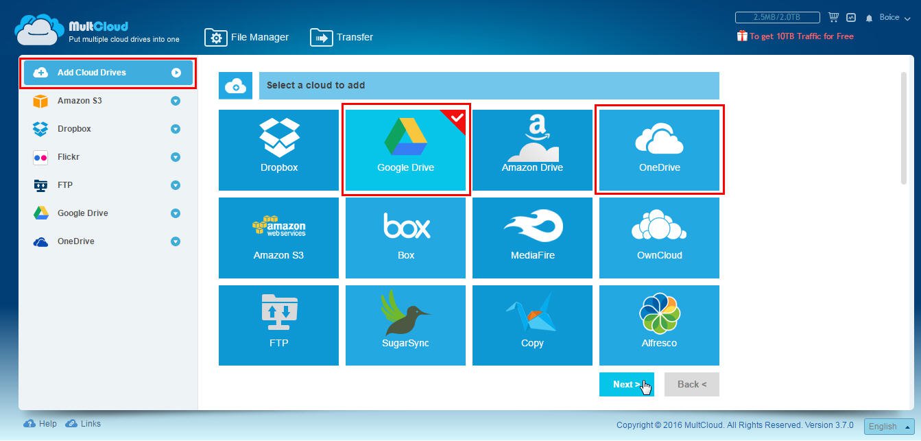Select the Alfresco tile
Screen dimensions: 921x441
click(x=659, y=325)
